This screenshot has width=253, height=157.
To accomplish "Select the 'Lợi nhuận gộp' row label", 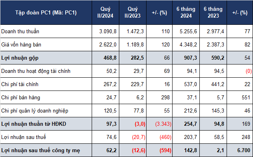I will [x=20, y=58].
